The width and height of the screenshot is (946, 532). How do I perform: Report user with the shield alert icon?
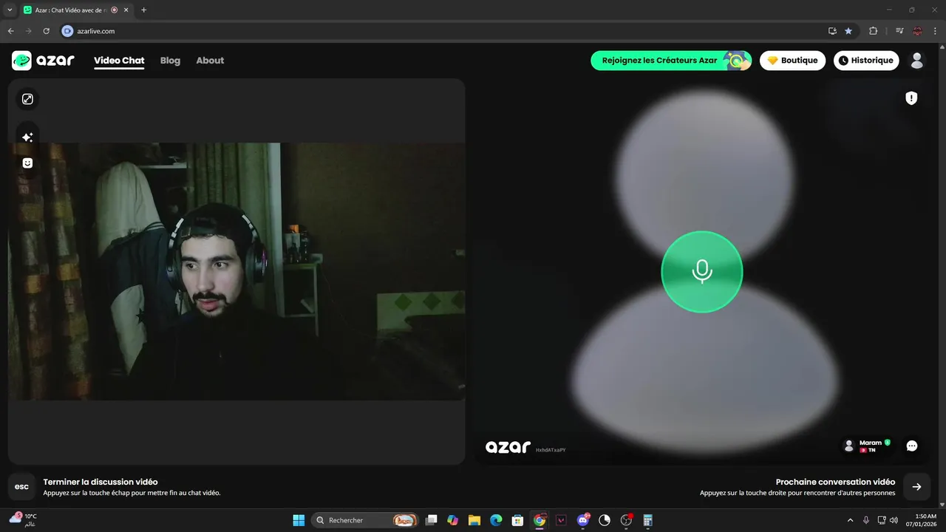(911, 98)
